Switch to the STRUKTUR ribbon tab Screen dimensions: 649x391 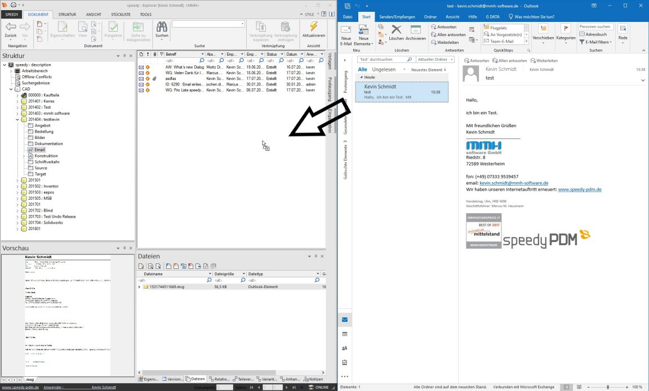67,14
